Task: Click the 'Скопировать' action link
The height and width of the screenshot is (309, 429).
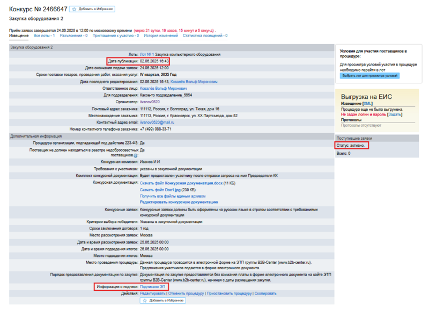Action: coord(265,293)
